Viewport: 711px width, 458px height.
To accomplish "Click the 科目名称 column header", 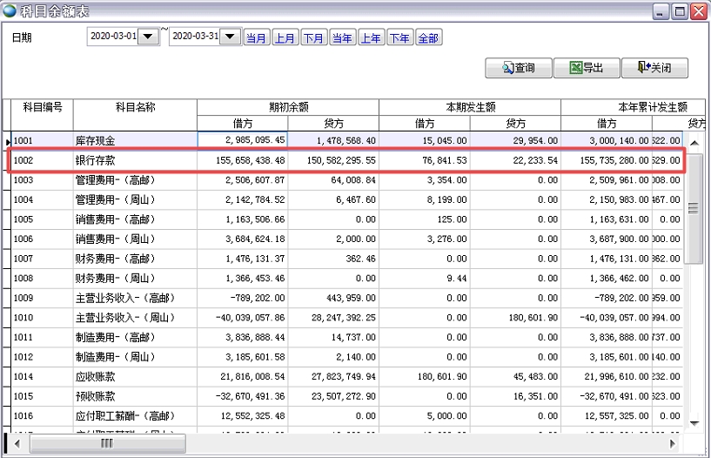I will pyautogui.click(x=135, y=107).
